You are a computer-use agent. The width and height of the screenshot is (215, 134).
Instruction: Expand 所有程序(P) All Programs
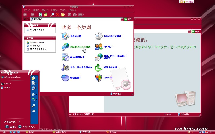coord(12,122)
